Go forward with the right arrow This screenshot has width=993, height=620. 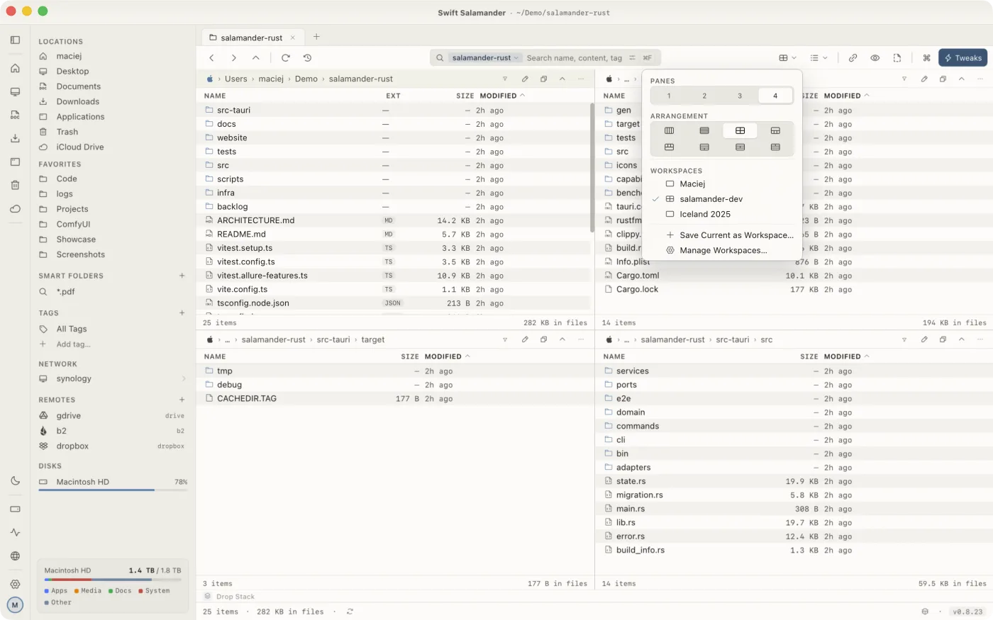(233, 58)
